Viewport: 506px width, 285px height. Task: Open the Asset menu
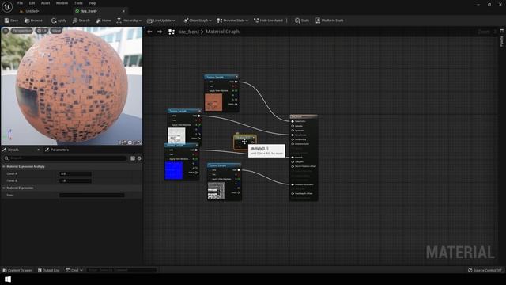45,3
